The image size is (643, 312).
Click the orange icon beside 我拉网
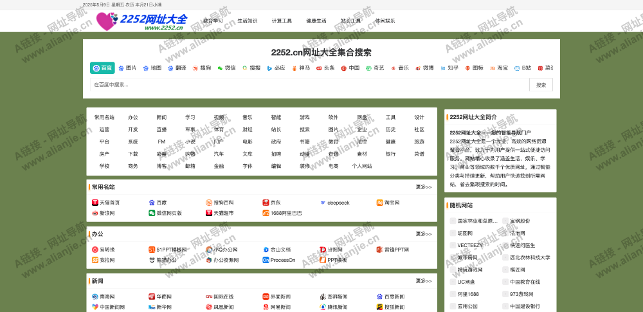coord(95,260)
